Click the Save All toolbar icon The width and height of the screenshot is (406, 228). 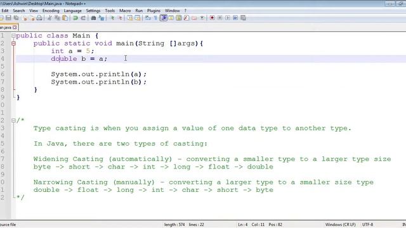click(x=16, y=18)
